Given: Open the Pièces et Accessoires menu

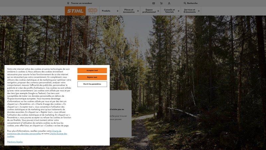Looking at the screenshot, I should click(129, 11).
